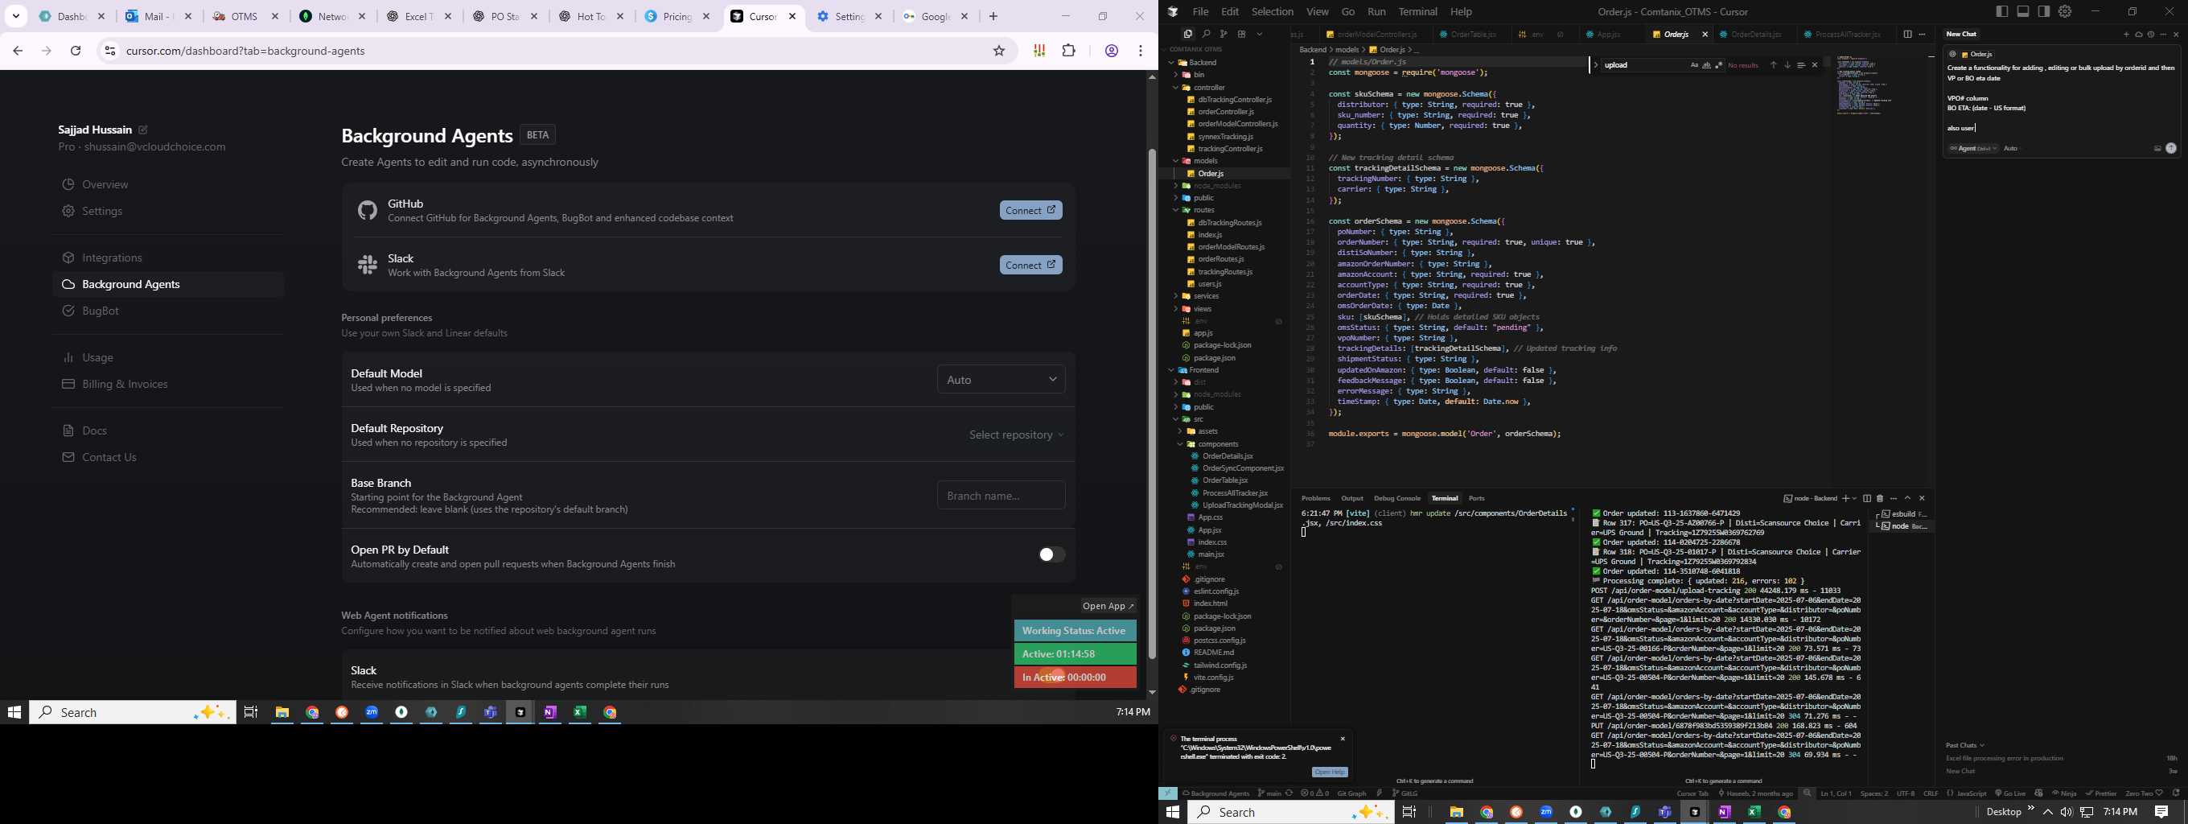Maximize the terminal panel size
Screen dimensions: 2188x824
1908,499
